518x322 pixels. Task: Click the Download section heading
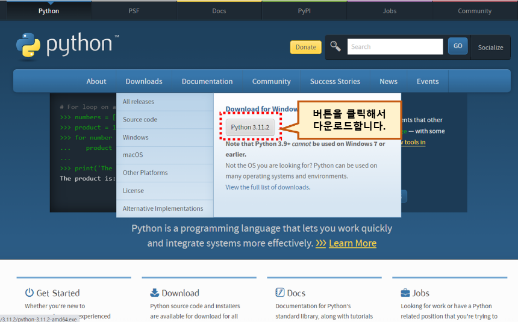(x=180, y=293)
